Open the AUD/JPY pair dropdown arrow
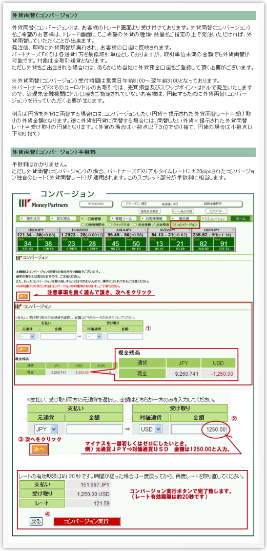This screenshot has width=267, height=551. [146, 230]
